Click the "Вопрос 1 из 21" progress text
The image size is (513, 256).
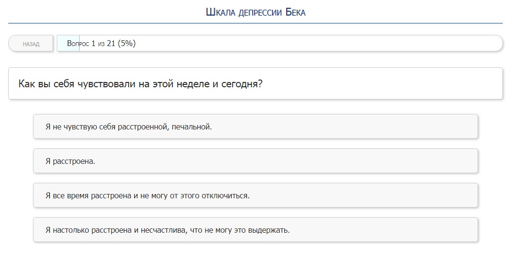[x=91, y=44]
